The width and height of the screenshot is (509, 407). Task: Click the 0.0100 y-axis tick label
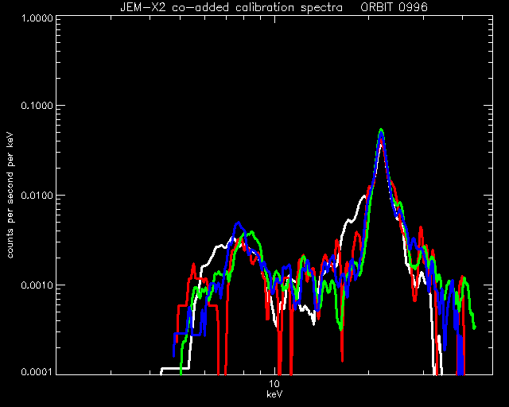pos(37,196)
